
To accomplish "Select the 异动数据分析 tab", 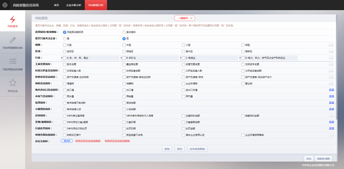I will pos(96,5).
